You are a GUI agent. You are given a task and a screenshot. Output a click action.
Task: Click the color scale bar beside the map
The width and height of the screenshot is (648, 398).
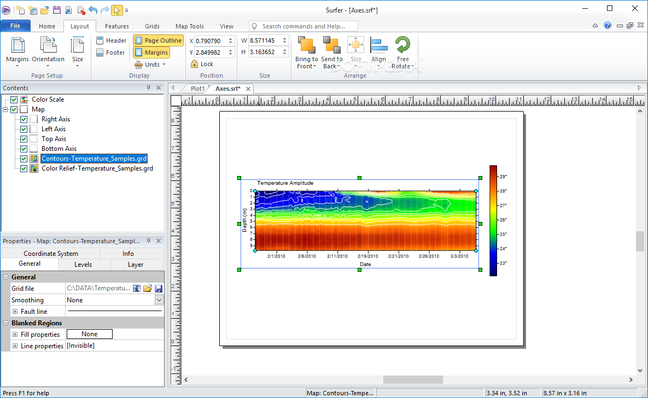493,220
